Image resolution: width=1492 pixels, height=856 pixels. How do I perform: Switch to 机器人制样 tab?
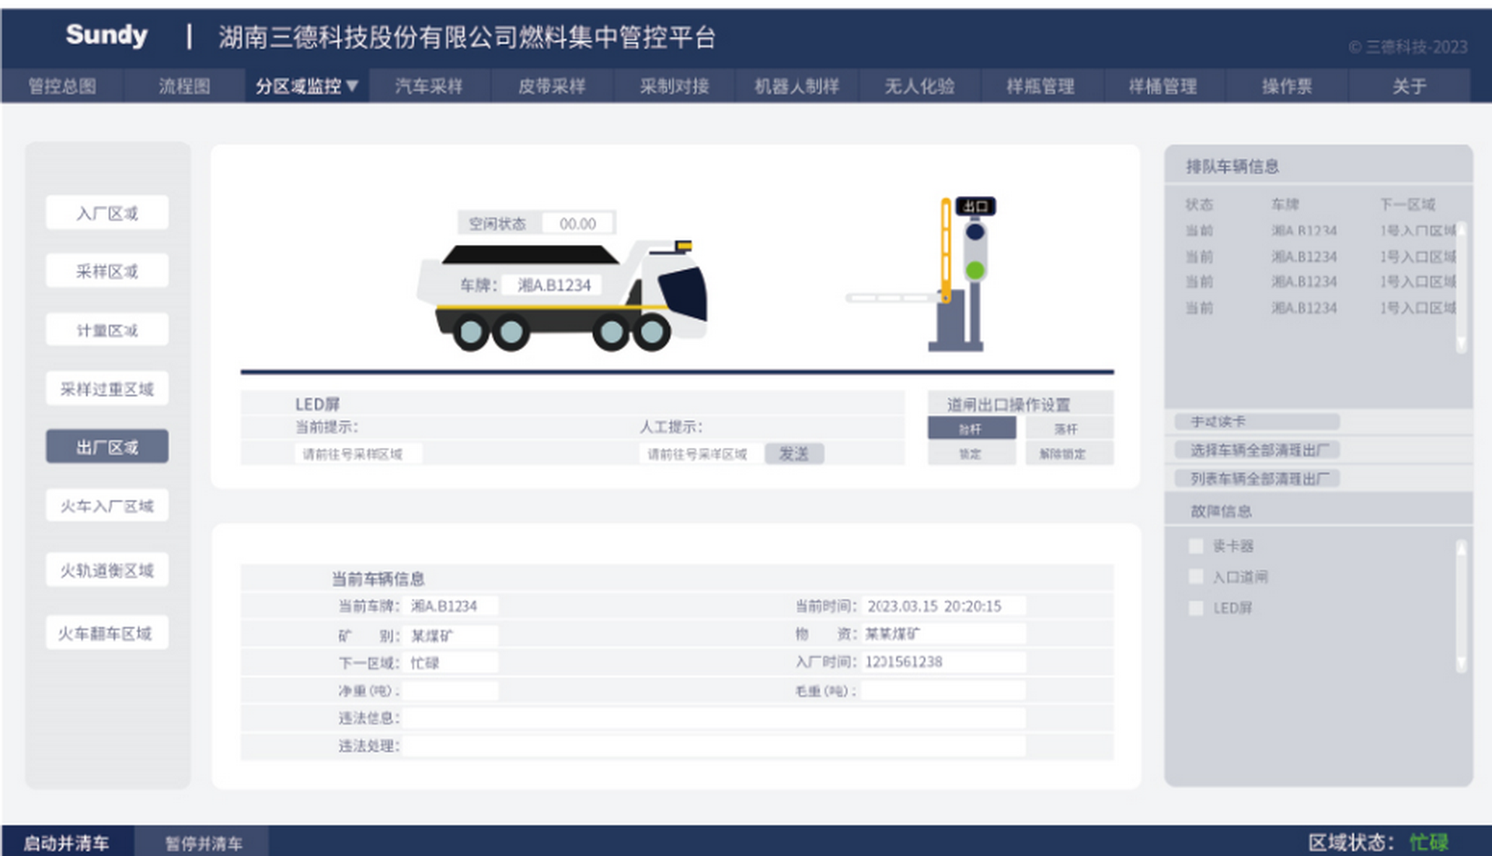[x=797, y=86]
